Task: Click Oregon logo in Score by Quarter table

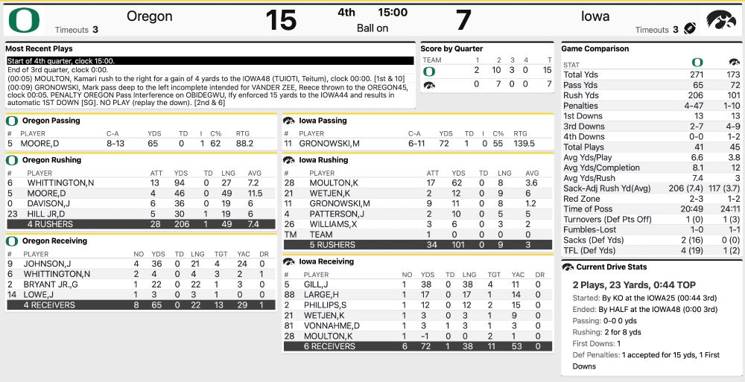Action: pos(428,71)
